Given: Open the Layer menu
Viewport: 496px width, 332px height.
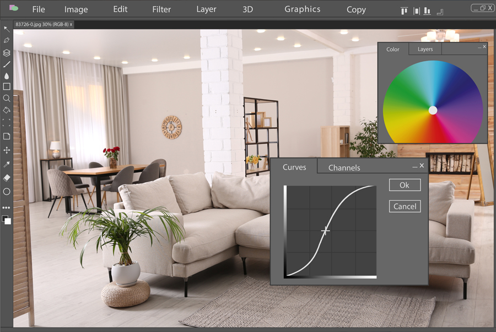Looking at the screenshot, I should (206, 9).
